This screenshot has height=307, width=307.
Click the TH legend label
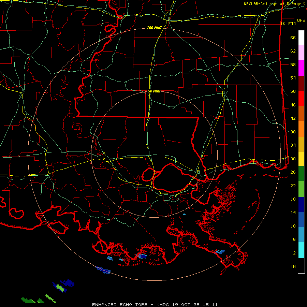(293, 266)
